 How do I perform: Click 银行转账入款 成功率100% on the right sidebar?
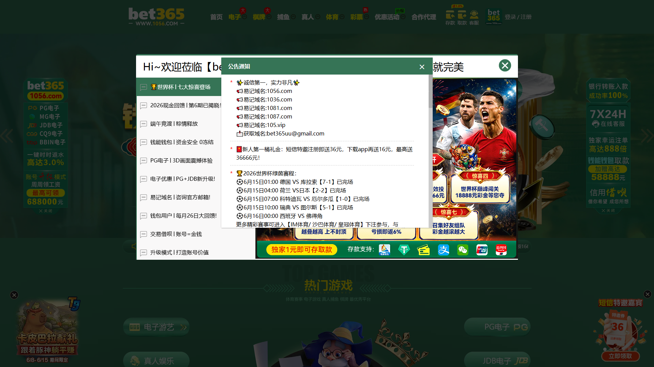tap(608, 91)
